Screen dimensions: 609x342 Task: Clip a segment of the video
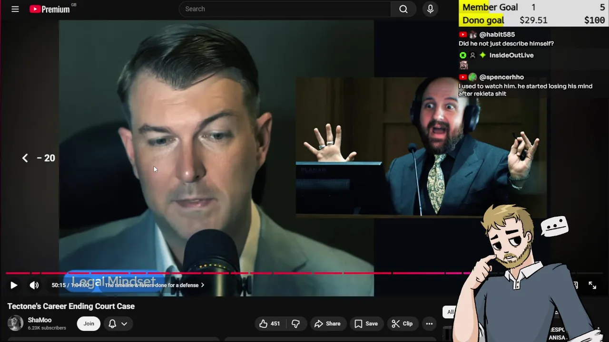click(403, 323)
